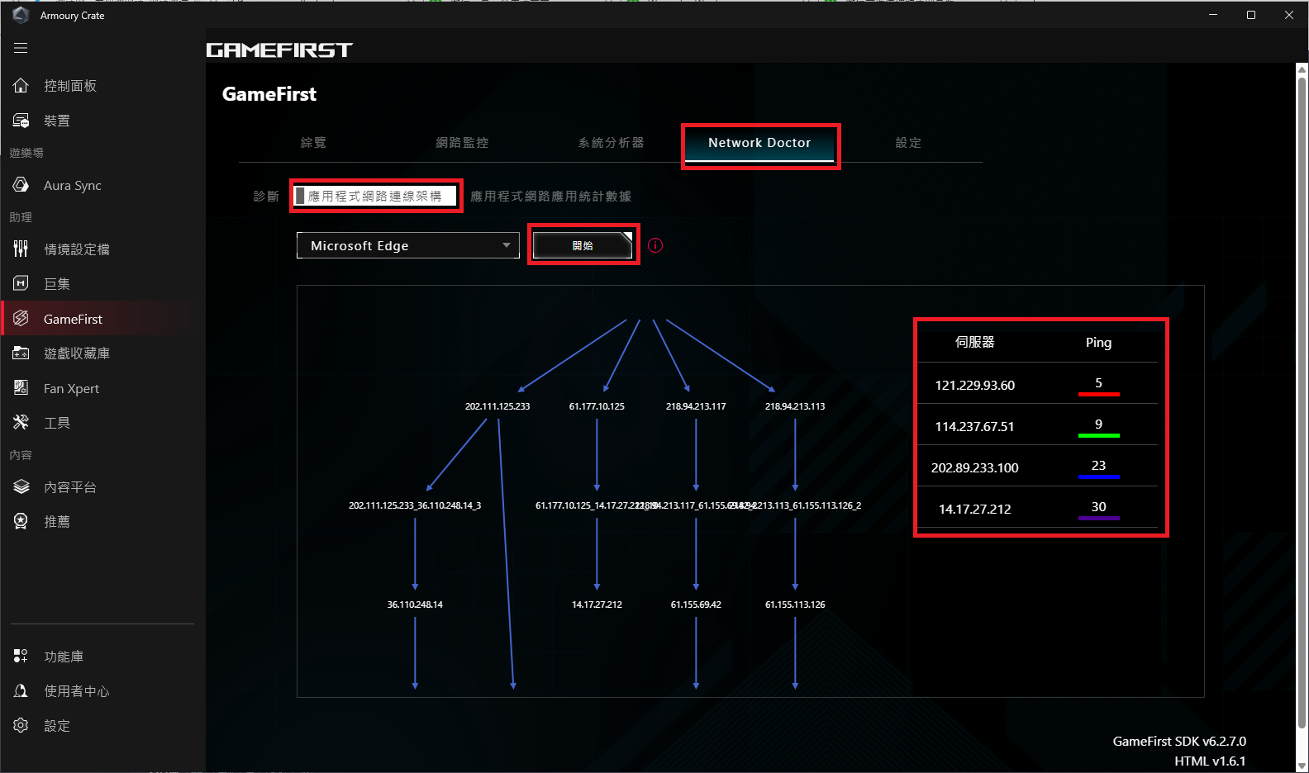Select 應用程式網路連線架構 diagnosis option

tap(375, 196)
